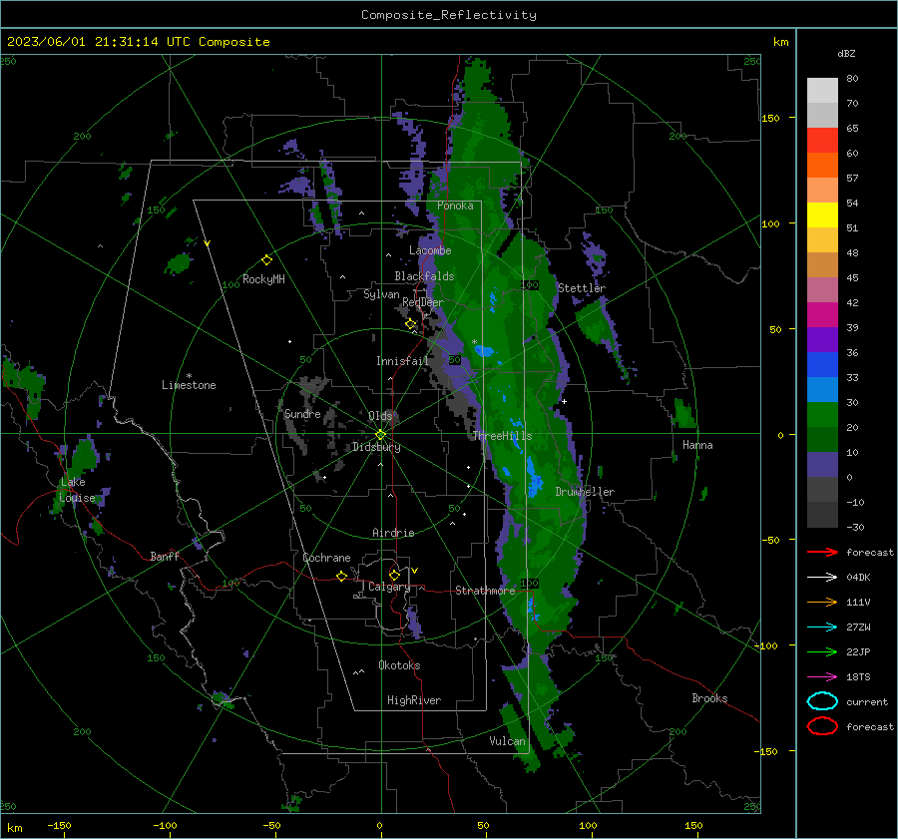This screenshot has width=898, height=839.
Task: Click the Strathmore city label
Action: pyautogui.click(x=485, y=591)
